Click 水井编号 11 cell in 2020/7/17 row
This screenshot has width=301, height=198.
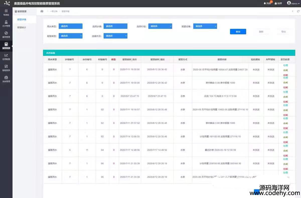click(87, 150)
